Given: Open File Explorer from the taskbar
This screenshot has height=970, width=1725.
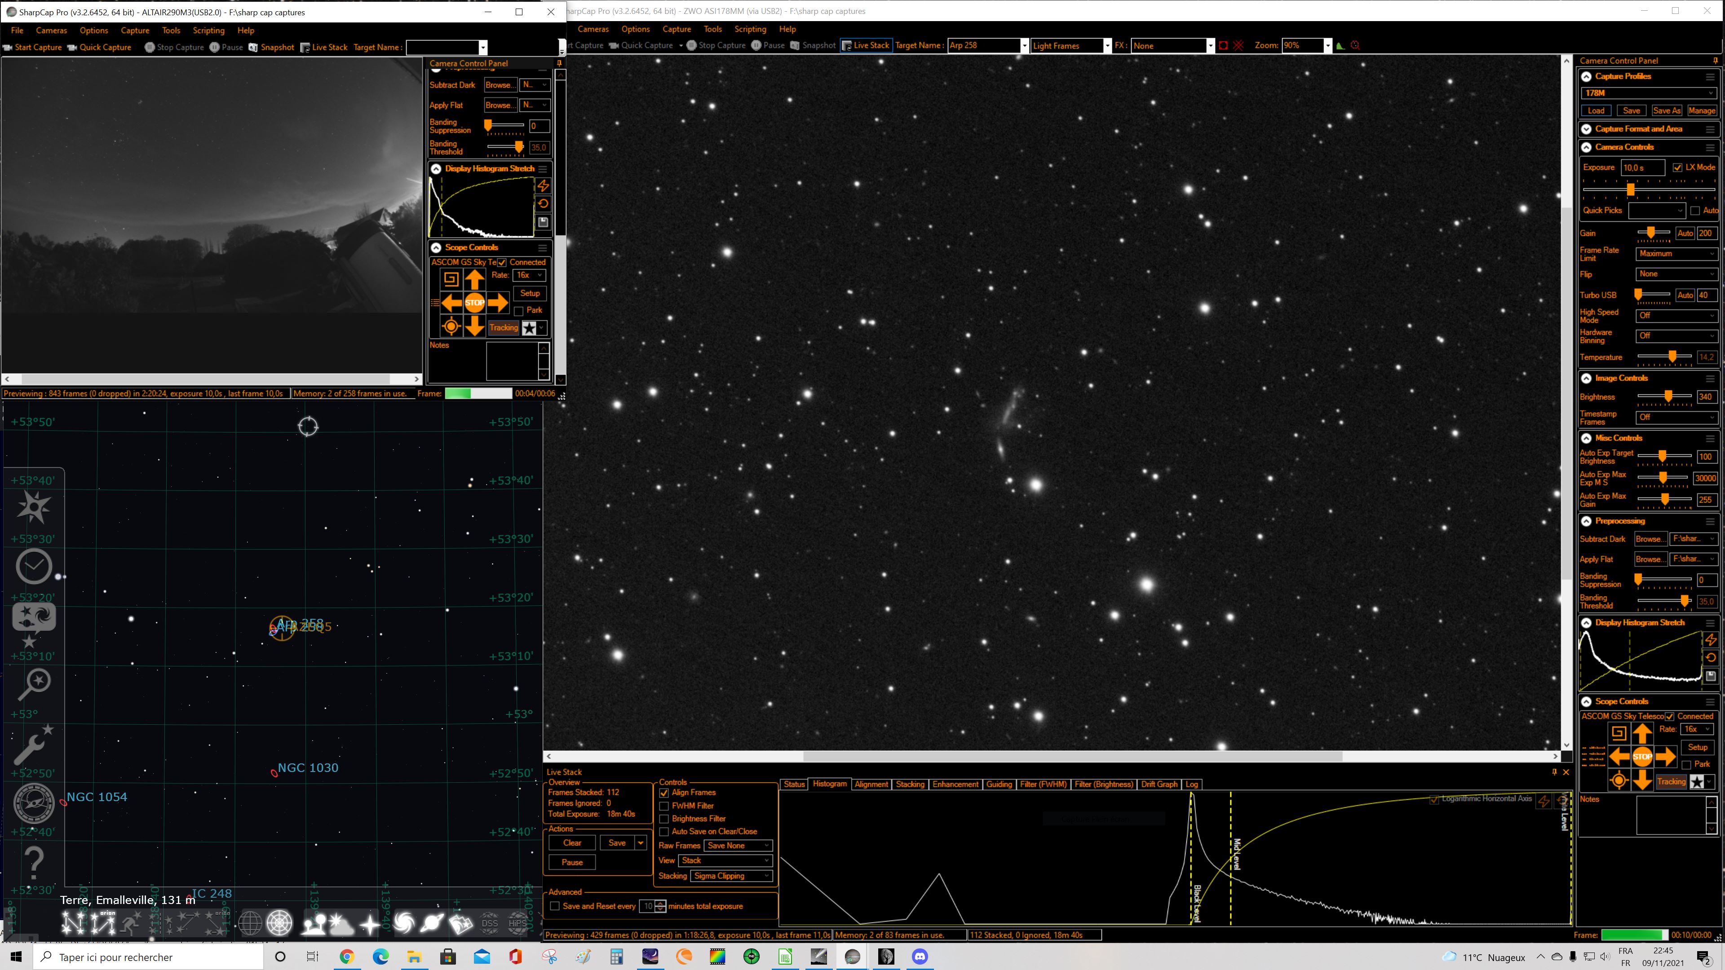Looking at the screenshot, I should click(414, 957).
